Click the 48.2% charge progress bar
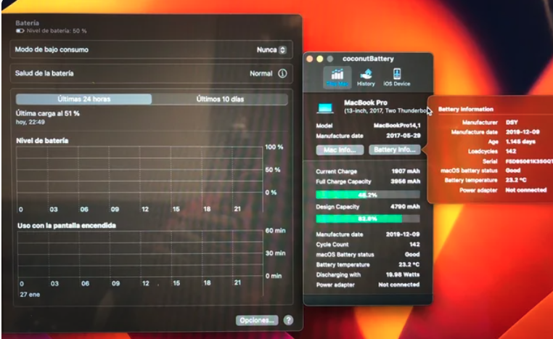 point(367,195)
